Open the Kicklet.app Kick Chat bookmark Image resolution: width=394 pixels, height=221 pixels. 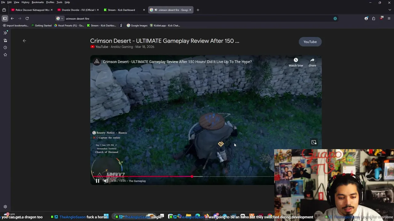pos(165,25)
